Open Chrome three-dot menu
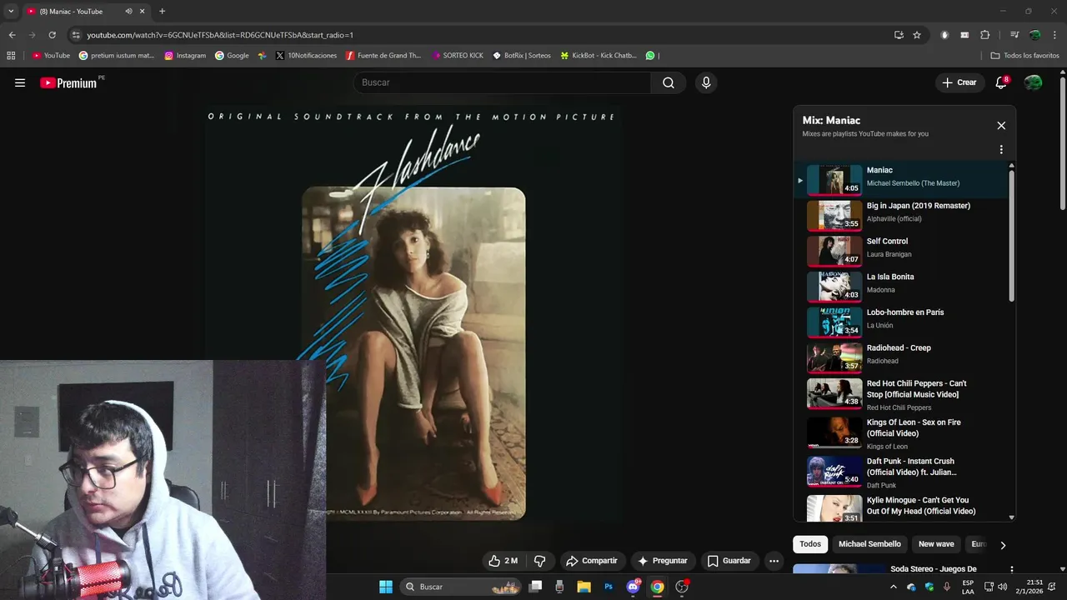 (x=1054, y=35)
